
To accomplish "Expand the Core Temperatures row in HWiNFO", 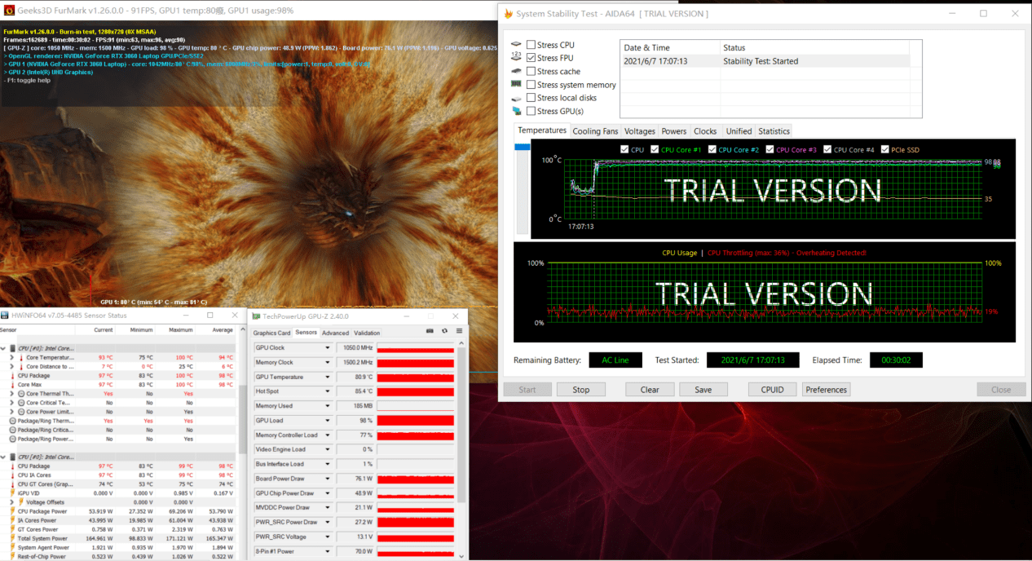I will click(x=11, y=357).
